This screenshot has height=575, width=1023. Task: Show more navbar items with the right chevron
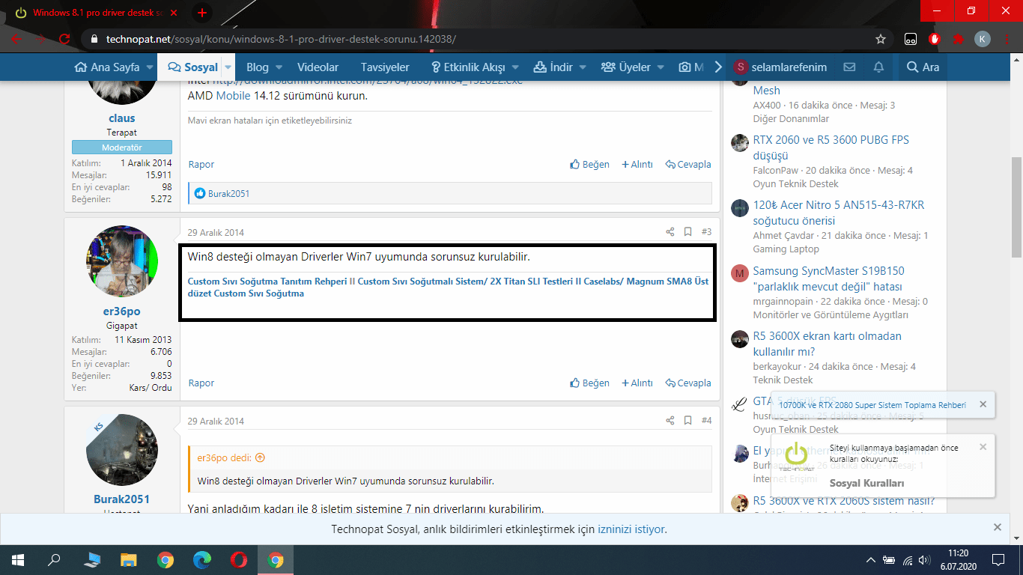click(718, 67)
